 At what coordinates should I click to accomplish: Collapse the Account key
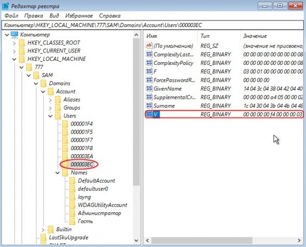43,91
